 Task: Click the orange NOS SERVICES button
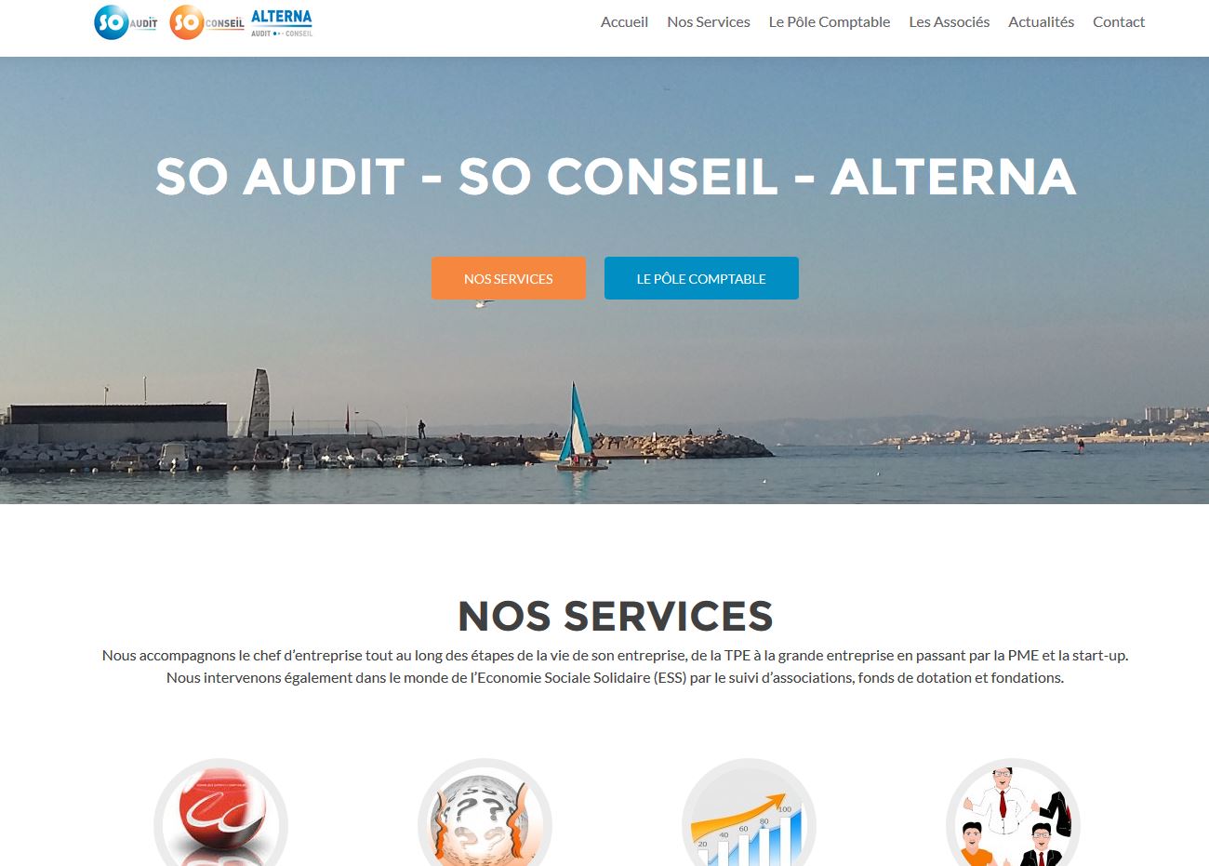(508, 278)
